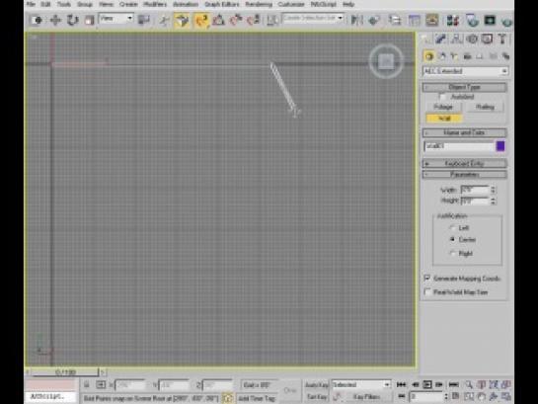Click the ViewCube in the viewport
538x404 pixels.
click(386, 61)
